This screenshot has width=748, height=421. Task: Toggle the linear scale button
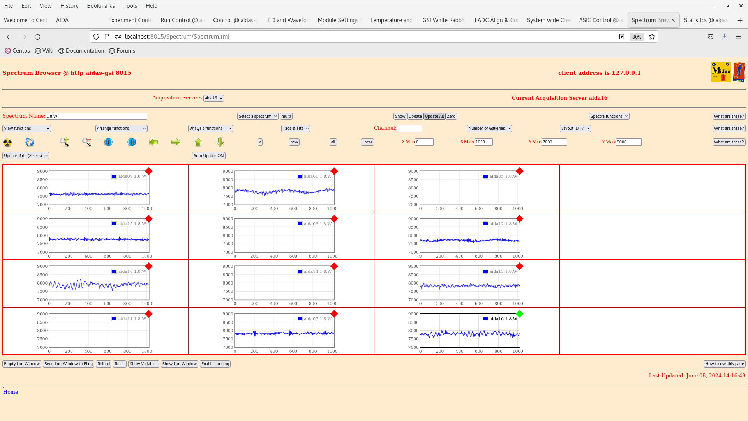[x=367, y=142]
